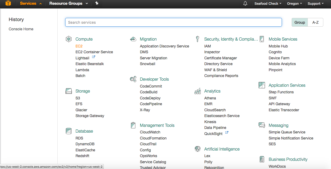Click external link icon beside QuickSight

pos(227,133)
